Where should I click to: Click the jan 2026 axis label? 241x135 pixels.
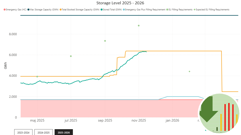[x=172, y=120]
